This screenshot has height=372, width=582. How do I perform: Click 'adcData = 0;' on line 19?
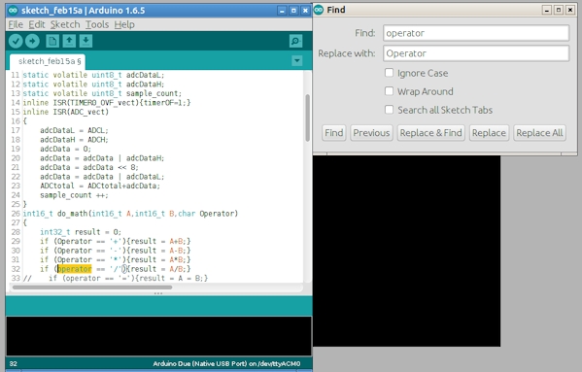pyautogui.click(x=65, y=149)
